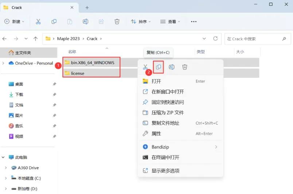
Task: Open a new tab with the plus button
Action: point(87,8)
